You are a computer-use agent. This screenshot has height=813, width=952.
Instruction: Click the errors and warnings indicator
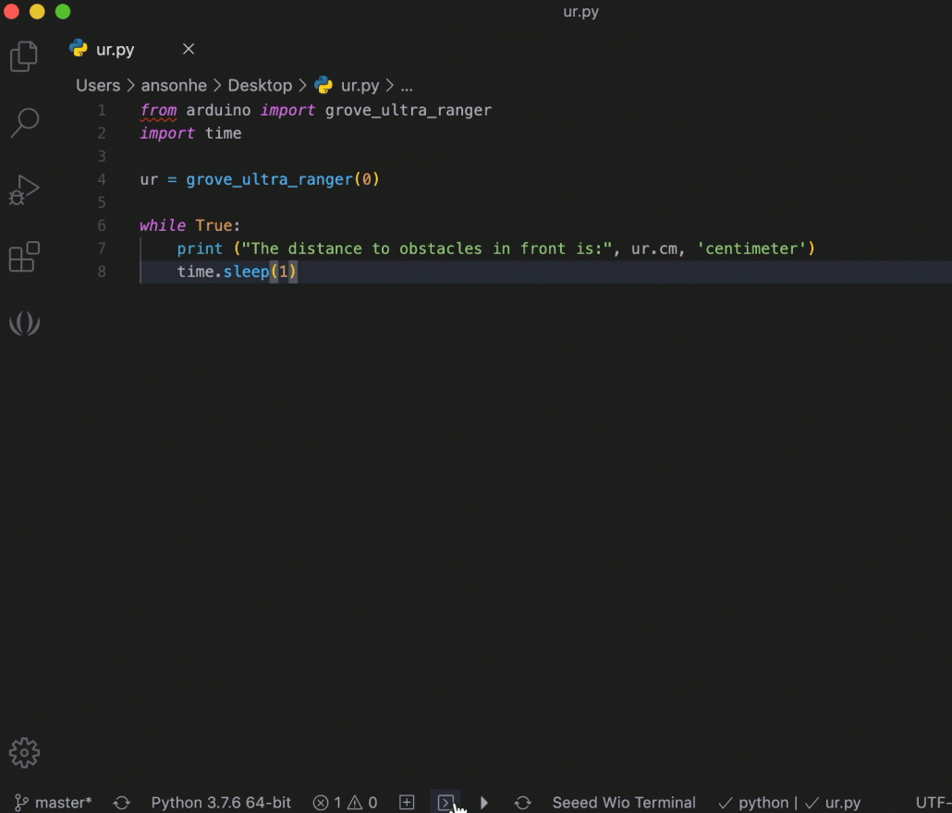pyautogui.click(x=345, y=803)
